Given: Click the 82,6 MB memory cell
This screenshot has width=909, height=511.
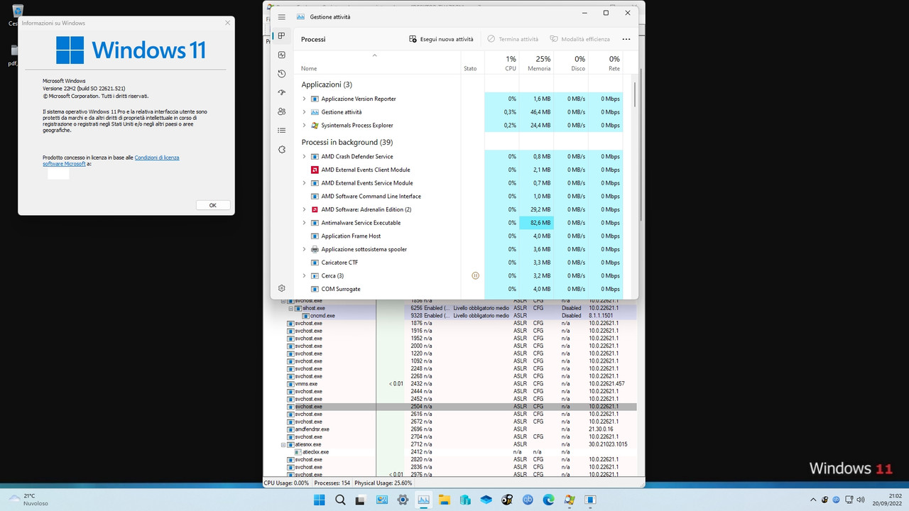Looking at the screenshot, I should point(536,223).
